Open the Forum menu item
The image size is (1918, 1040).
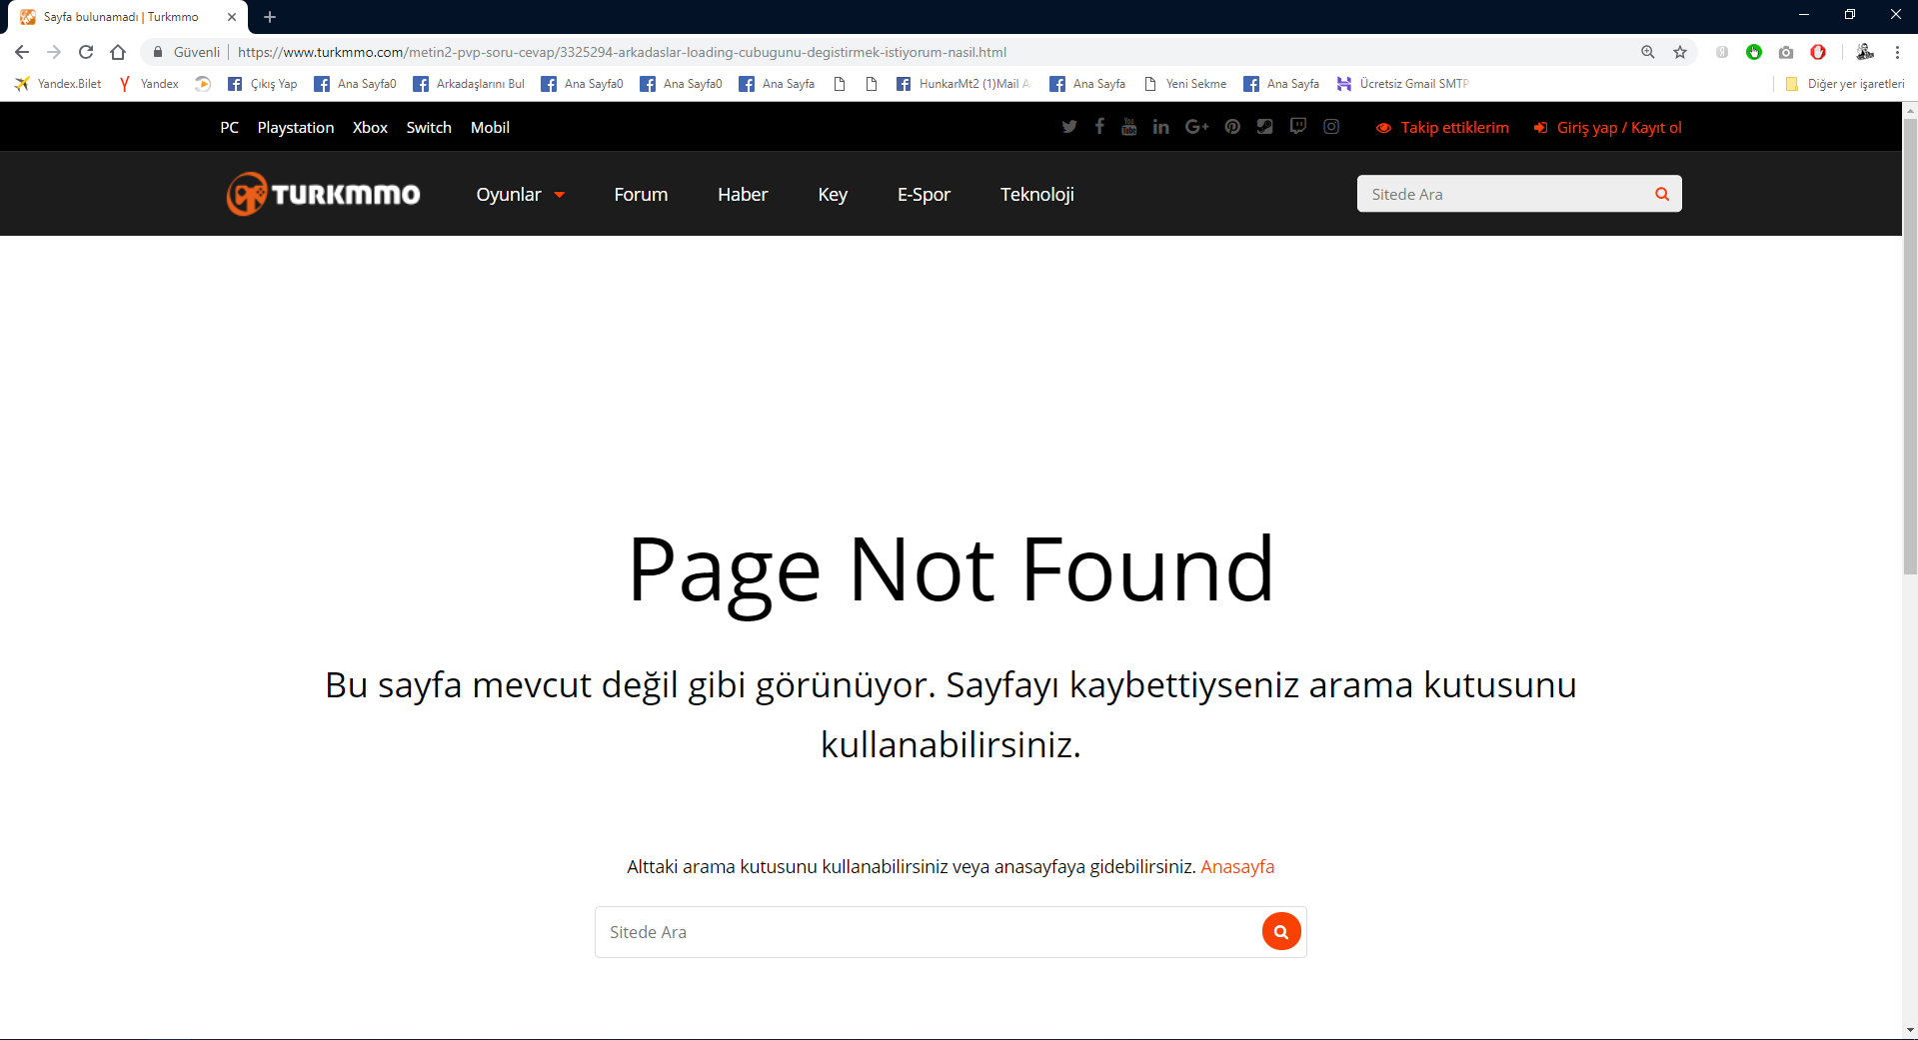(x=641, y=194)
